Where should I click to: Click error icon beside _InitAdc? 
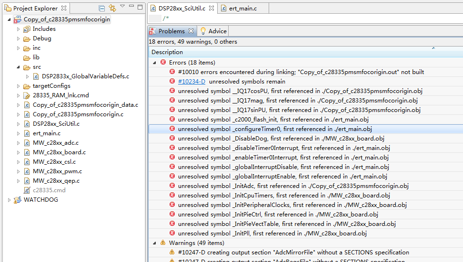172,186
